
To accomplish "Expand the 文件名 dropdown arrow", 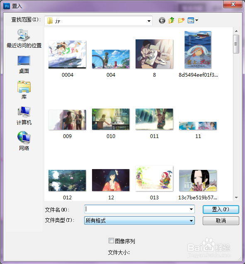I will 191,209.
